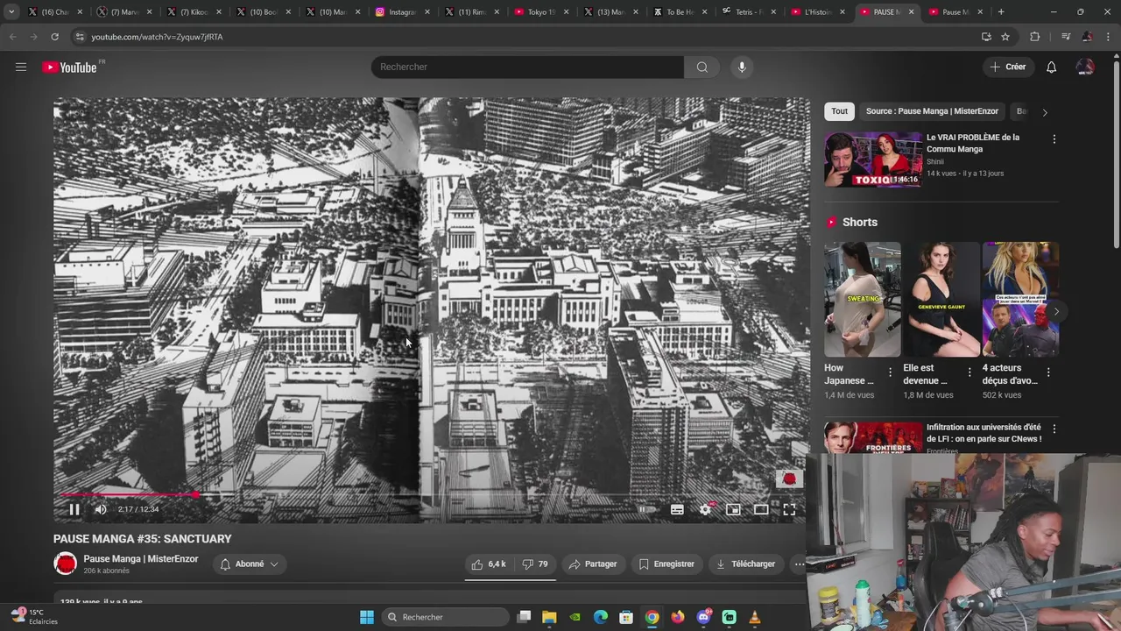Open Chrome extensions puzzle icon

point(1035,37)
